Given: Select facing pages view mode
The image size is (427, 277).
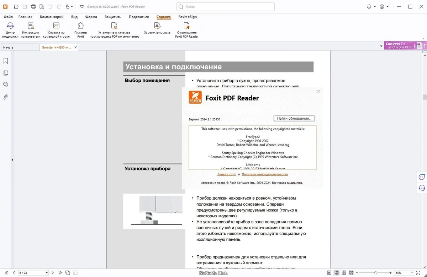Looking at the screenshot, I should [x=344, y=273].
